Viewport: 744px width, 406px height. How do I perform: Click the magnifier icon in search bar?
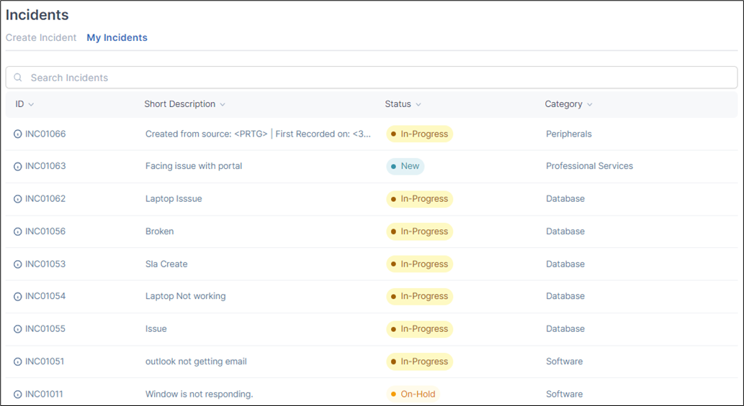(x=17, y=77)
